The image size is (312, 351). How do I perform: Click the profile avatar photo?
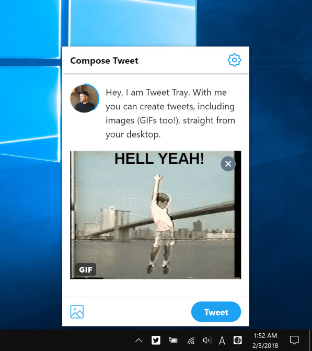84,98
